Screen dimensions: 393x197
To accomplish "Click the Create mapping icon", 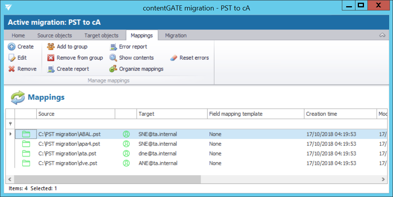I will click(12, 47).
